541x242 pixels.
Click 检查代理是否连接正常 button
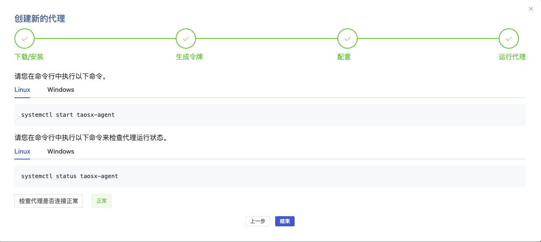pyautogui.click(x=49, y=201)
